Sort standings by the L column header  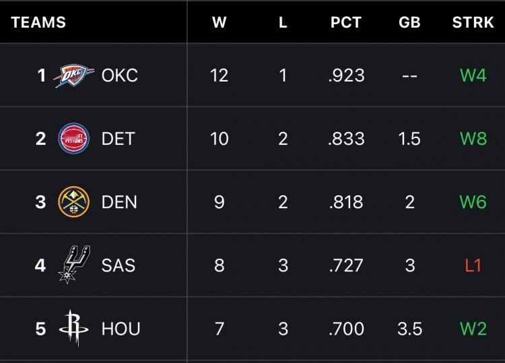point(283,22)
